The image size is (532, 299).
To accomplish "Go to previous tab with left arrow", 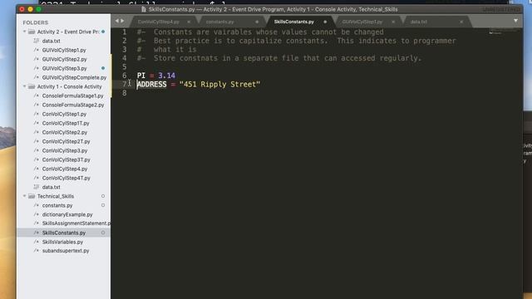I will point(117,21).
